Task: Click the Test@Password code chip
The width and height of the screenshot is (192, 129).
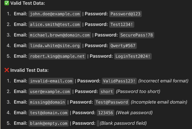Action: pyautogui.click(x=112, y=102)
